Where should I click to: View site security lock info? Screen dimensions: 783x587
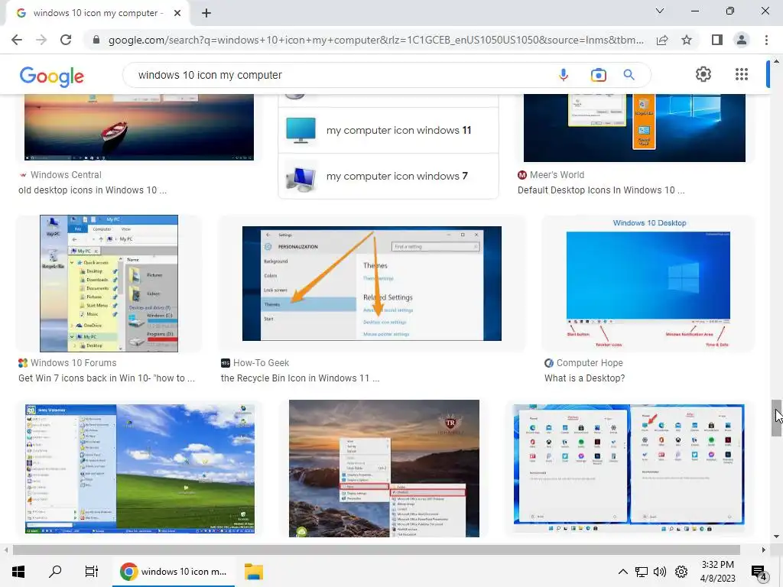pyautogui.click(x=96, y=40)
